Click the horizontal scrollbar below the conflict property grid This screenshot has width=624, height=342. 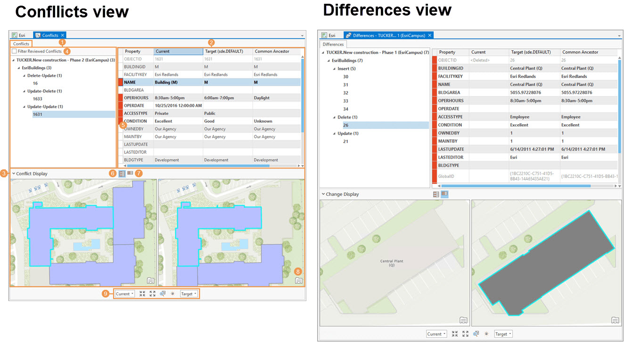click(x=198, y=166)
